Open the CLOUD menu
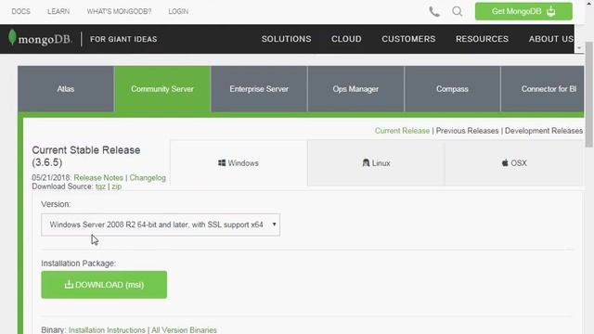 [346, 39]
